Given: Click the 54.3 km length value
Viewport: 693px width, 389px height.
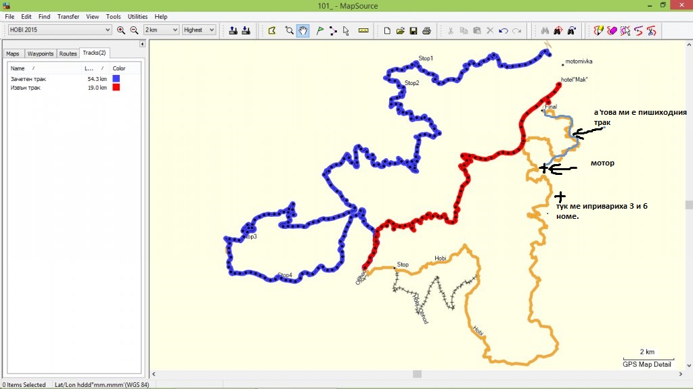Looking at the screenshot, I should point(97,79).
